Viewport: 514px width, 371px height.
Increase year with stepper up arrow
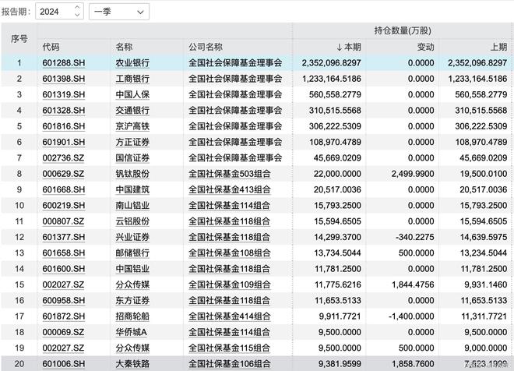(x=77, y=7)
